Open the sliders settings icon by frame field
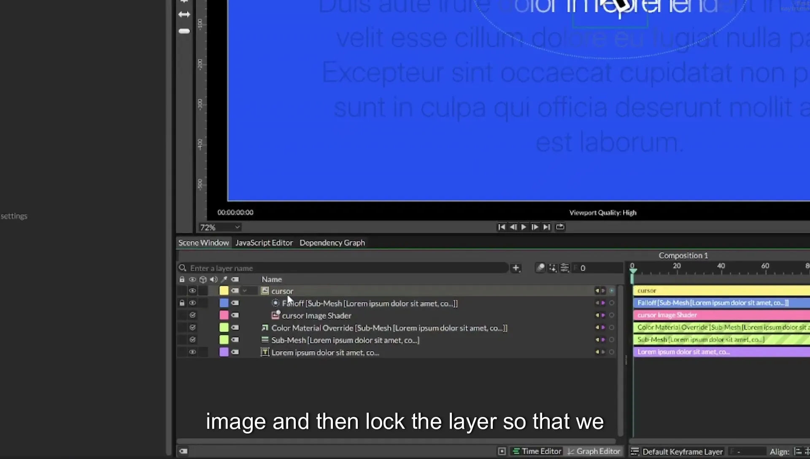 pyautogui.click(x=565, y=268)
